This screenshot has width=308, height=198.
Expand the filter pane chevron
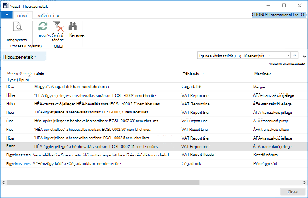[x=305, y=57]
